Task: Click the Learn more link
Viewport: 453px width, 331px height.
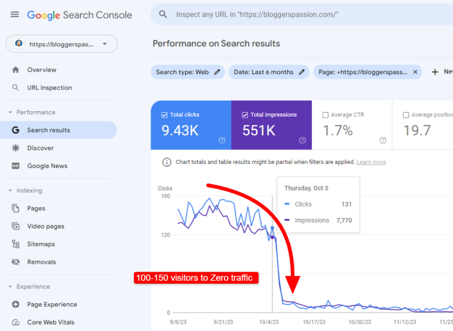Action: 371,162
